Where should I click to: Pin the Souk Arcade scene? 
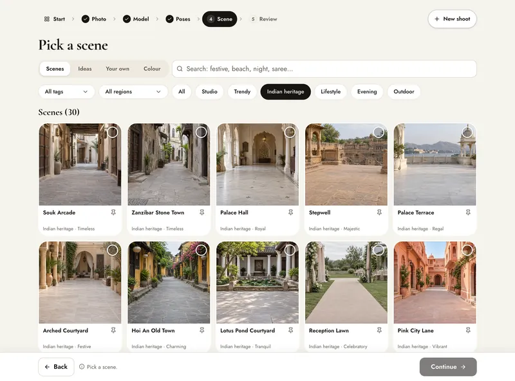click(x=113, y=213)
